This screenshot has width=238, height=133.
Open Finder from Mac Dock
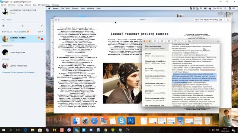76,121
